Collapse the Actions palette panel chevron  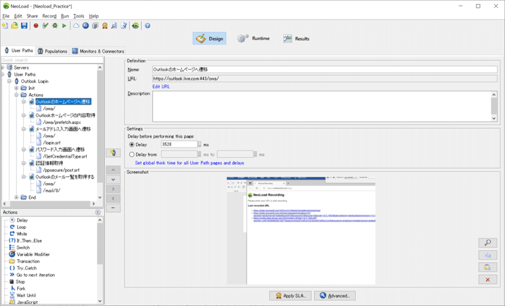pyautogui.click(x=97, y=213)
